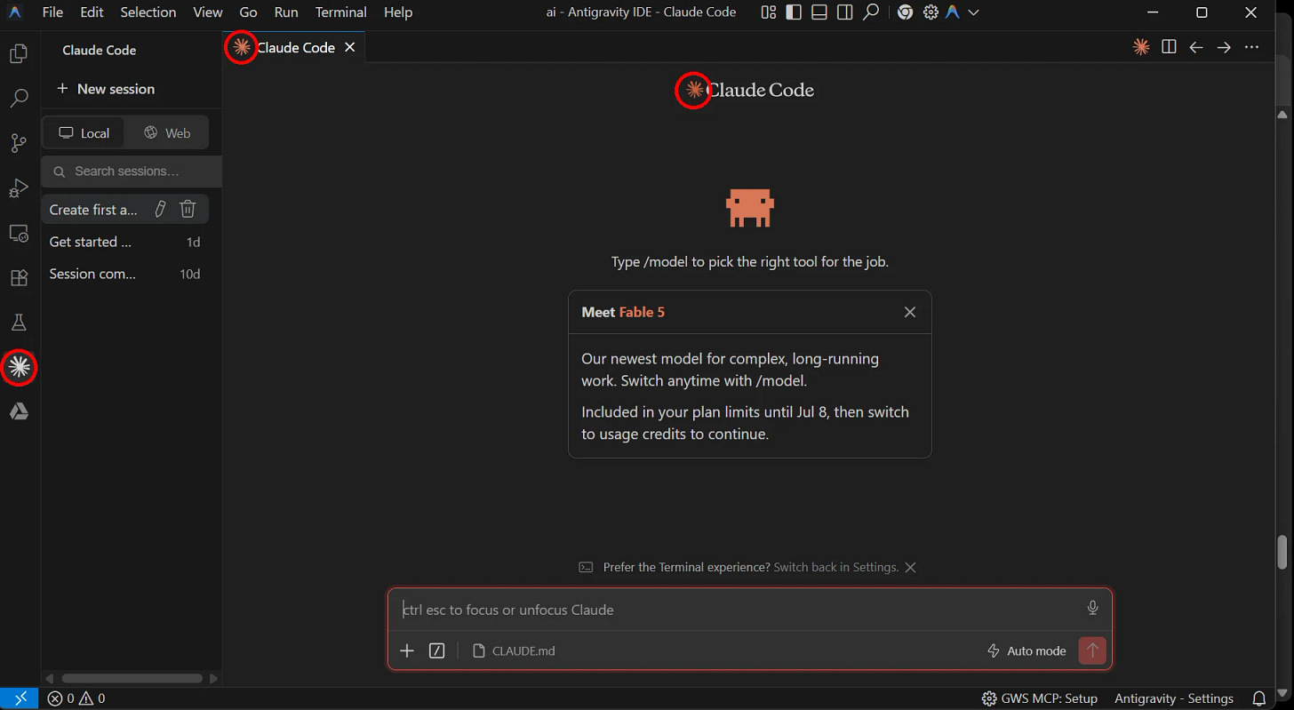Close the Claude Code editor tab
The width and height of the screenshot is (1294, 710).
tap(350, 47)
